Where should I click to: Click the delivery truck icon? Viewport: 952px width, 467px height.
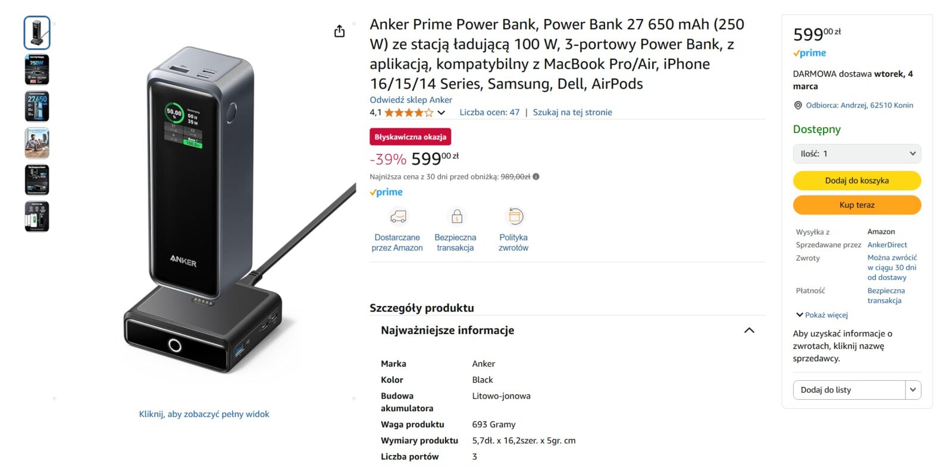[x=397, y=216]
